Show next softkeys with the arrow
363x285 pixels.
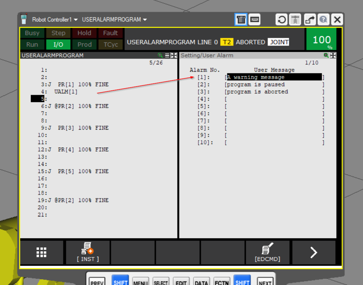tap(314, 253)
